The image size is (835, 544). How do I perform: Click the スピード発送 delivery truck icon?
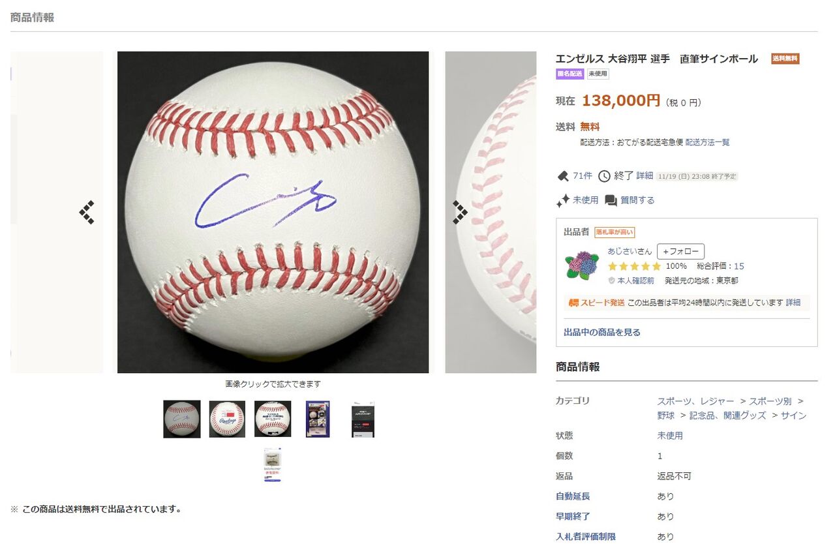(573, 303)
